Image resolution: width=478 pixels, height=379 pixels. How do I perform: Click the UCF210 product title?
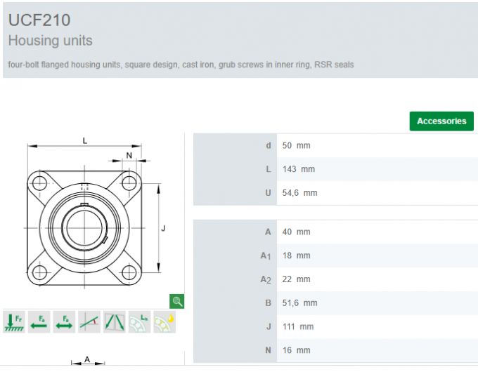pos(39,20)
